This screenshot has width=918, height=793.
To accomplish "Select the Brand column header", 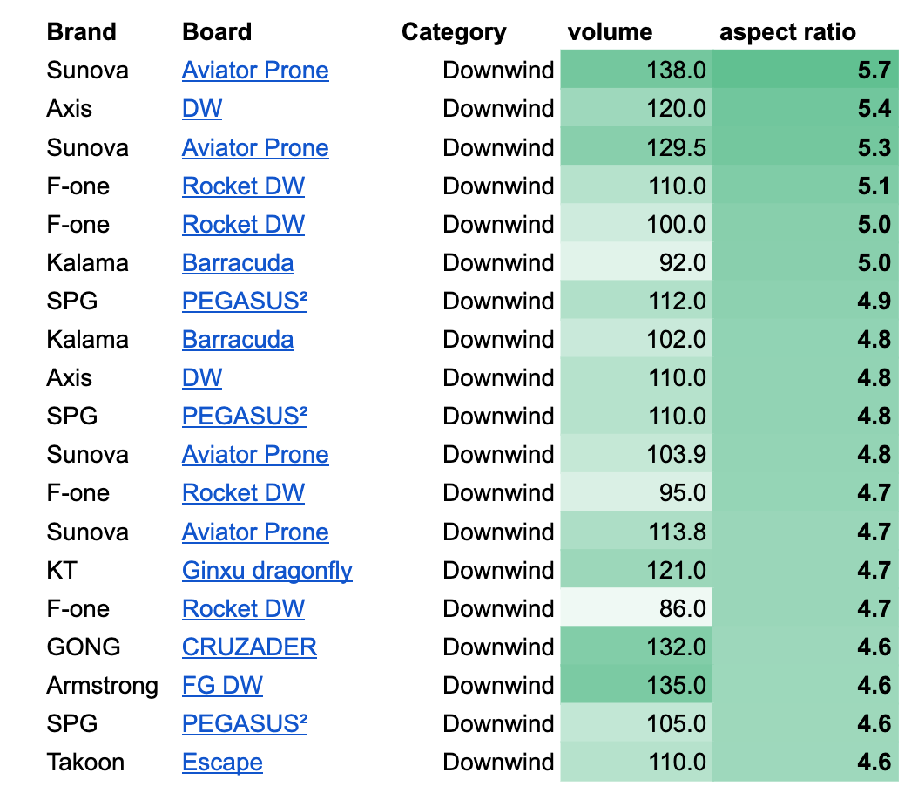I will click(81, 31).
